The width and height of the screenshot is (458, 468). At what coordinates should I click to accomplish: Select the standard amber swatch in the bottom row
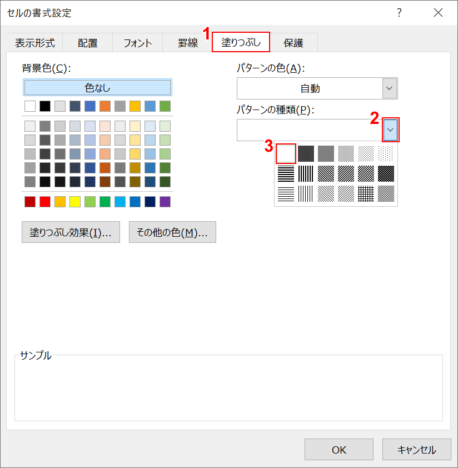60,202
